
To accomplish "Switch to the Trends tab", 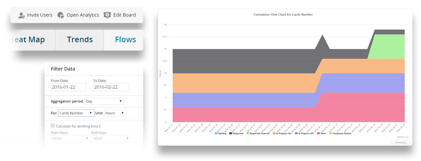I will tap(80, 40).
